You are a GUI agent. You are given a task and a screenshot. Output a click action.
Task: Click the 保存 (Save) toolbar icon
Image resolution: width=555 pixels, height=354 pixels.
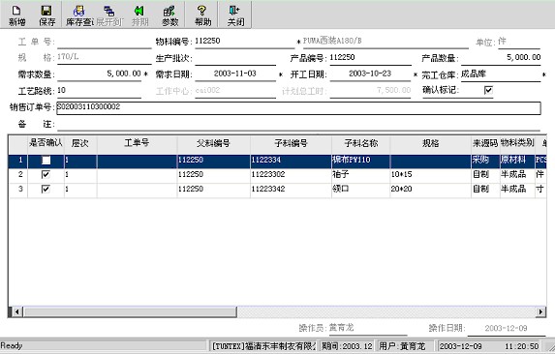pos(46,15)
